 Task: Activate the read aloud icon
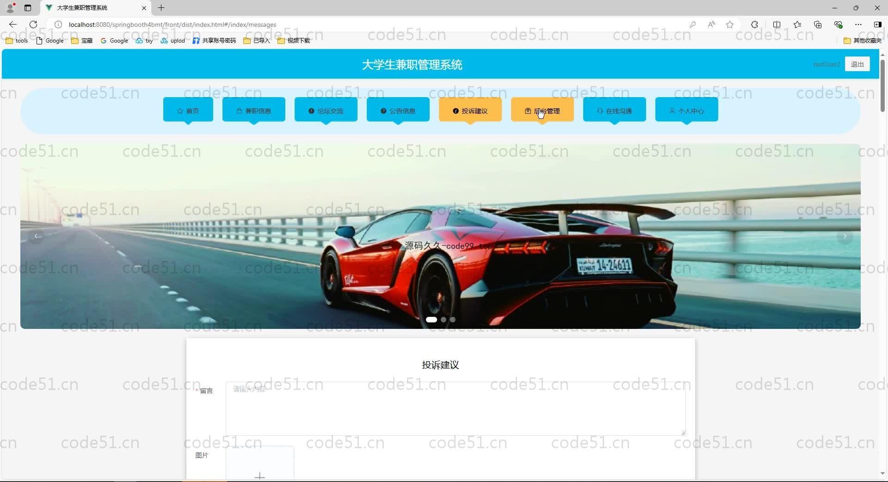(711, 25)
